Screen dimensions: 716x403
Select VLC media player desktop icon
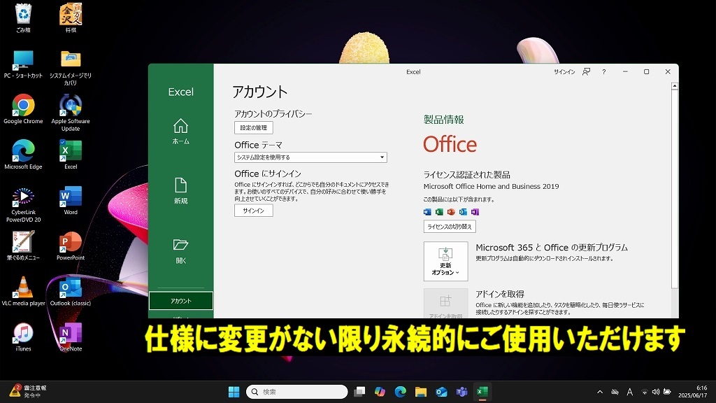[23, 291]
